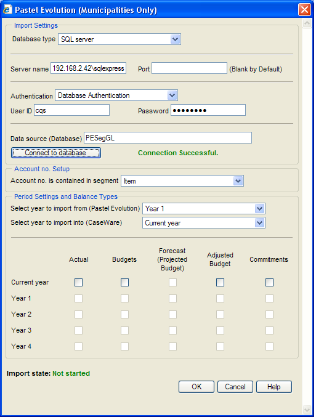
Task: Open the Database type dropdown
Action: 120,39
